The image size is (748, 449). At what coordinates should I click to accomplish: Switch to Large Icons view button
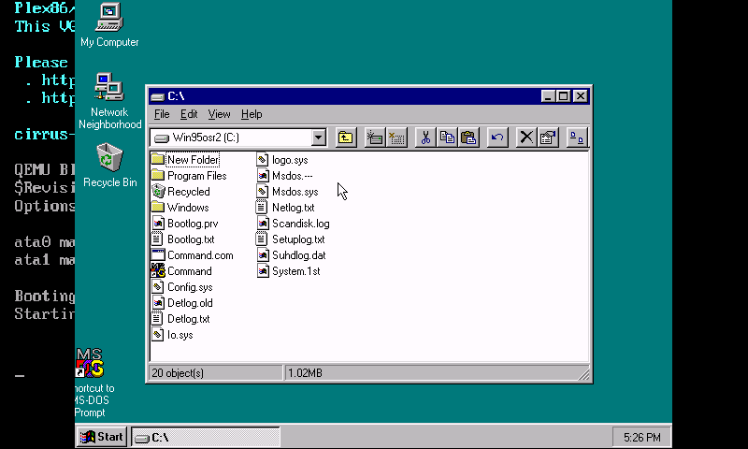[x=577, y=138]
